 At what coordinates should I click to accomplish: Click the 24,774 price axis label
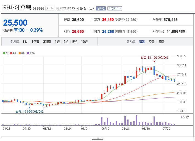pos(182,84)
